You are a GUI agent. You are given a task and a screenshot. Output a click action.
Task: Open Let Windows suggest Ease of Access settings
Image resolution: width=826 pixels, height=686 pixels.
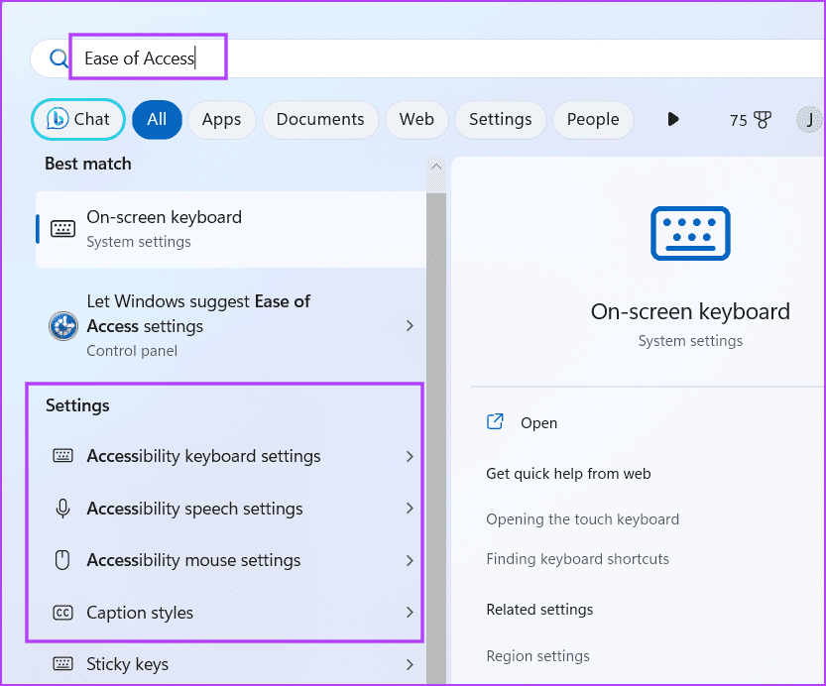click(x=231, y=326)
